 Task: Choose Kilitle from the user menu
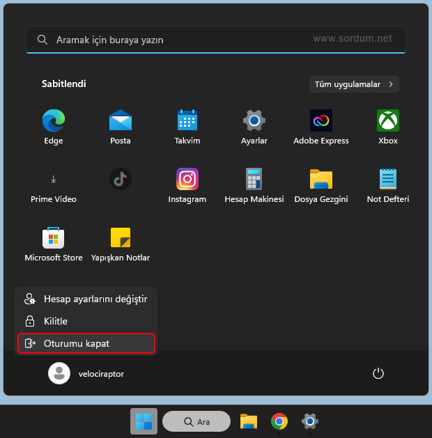point(86,321)
